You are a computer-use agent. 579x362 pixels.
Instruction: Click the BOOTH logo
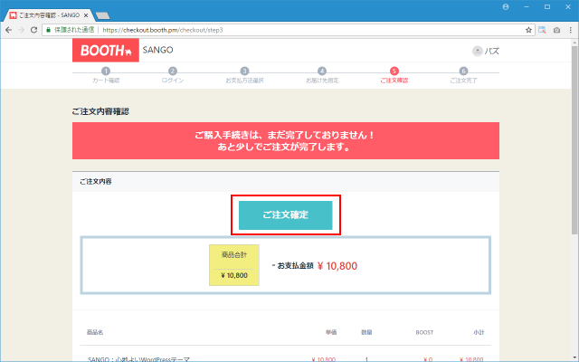pos(106,51)
